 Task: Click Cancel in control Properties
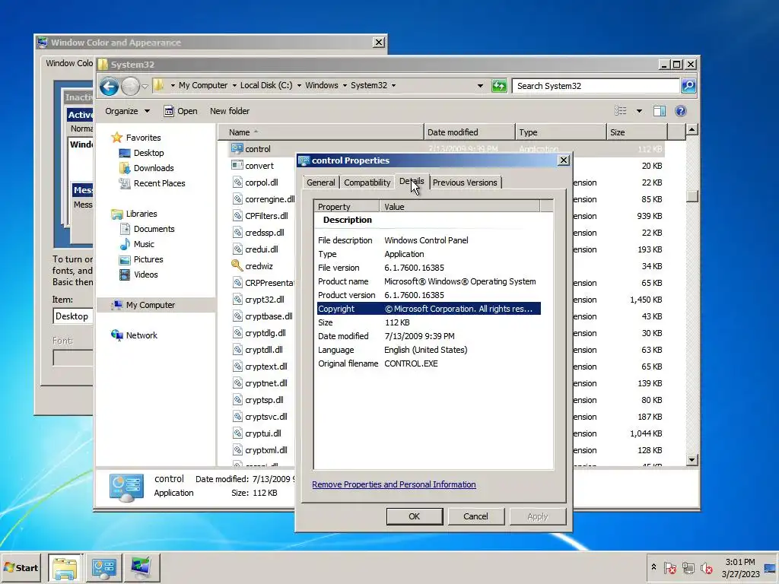coord(475,516)
